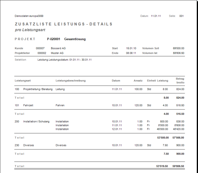This screenshot has width=198, height=173.
Task: Click the 'Leistungsart' column header
Action: [23, 81]
